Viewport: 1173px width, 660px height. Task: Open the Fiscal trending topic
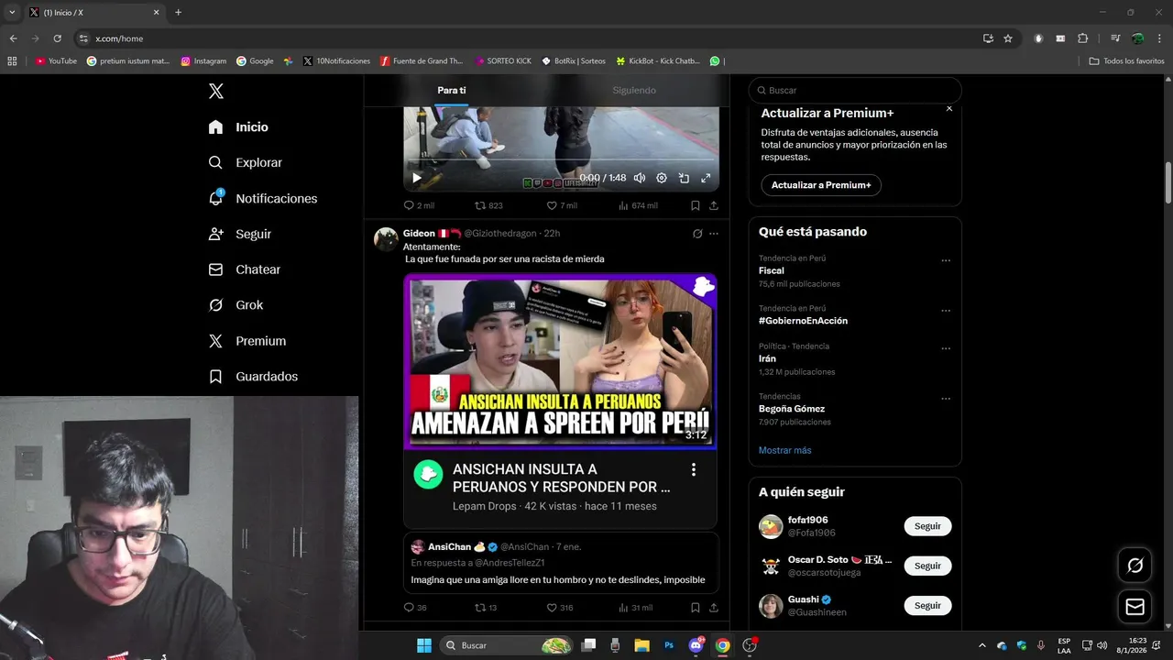tap(855, 271)
